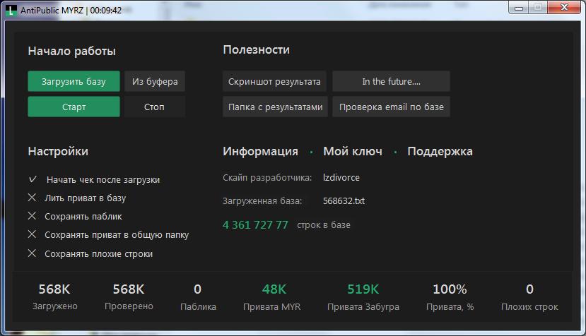586x336 pixels.
Task: Open Папка с результатами
Action: (275, 107)
